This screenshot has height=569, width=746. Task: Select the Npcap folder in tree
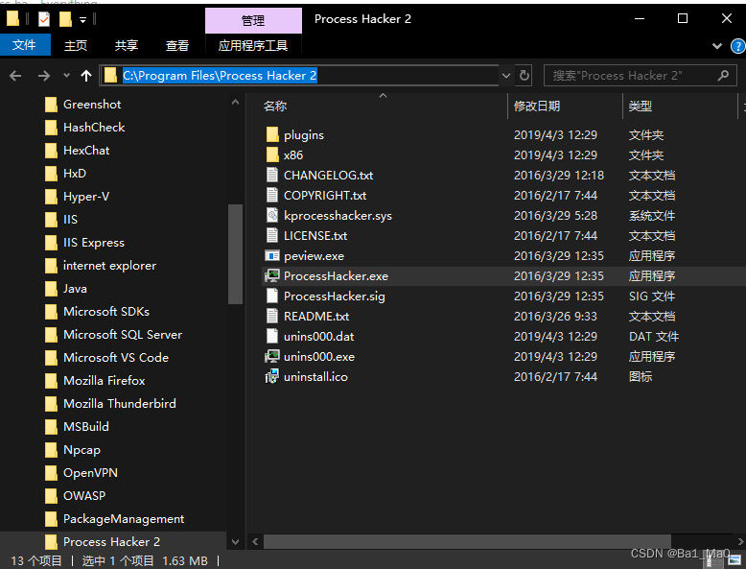[82, 450]
